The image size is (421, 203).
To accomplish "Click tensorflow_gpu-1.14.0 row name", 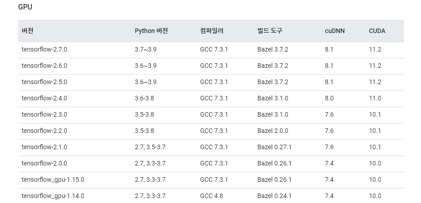I will point(53,196).
